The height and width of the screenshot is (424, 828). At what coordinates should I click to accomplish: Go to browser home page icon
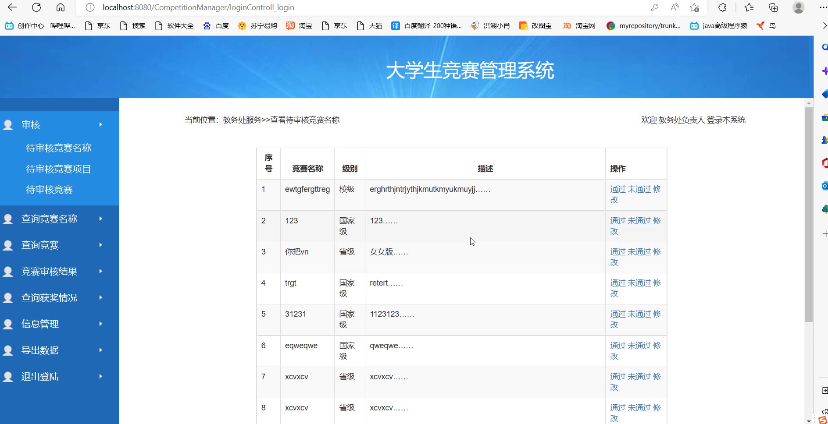pos(61,7)
